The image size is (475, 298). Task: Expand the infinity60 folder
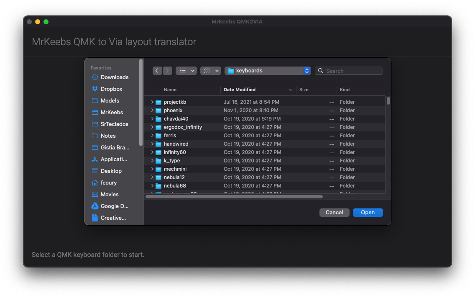point(152,152)
